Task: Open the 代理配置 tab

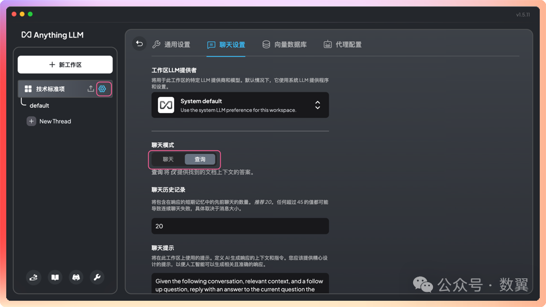Action: tap(342, 44)
